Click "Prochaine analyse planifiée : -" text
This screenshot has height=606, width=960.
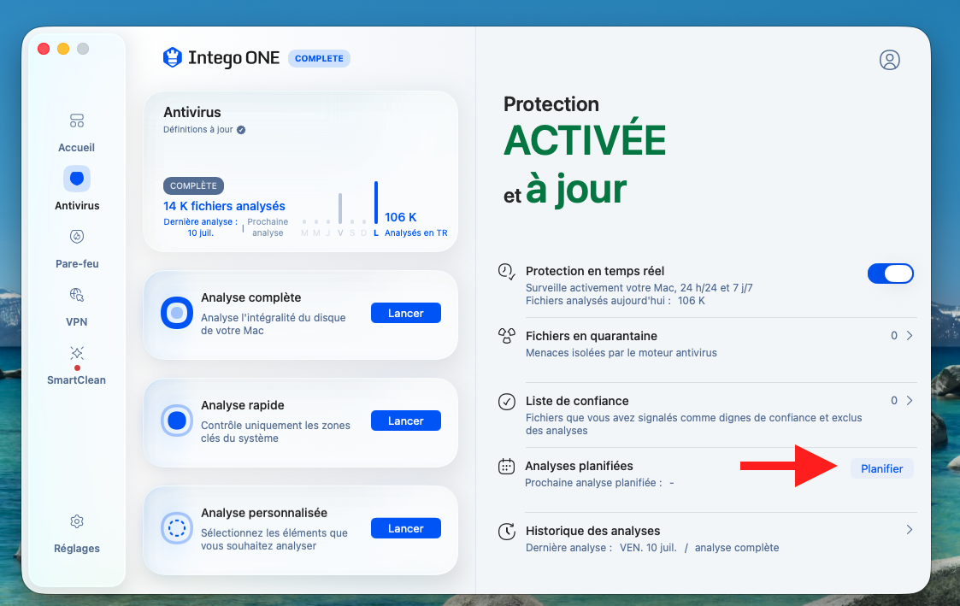point(599,483)
